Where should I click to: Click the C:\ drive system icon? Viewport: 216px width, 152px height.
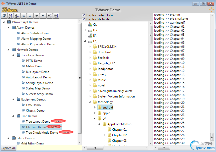[90, 24]
